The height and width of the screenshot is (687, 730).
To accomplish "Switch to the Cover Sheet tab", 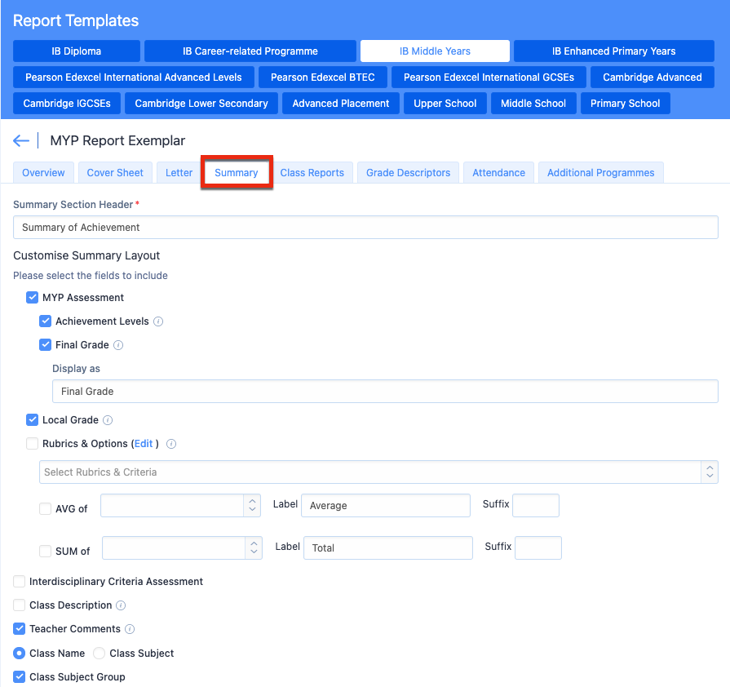I will (115, 173).
